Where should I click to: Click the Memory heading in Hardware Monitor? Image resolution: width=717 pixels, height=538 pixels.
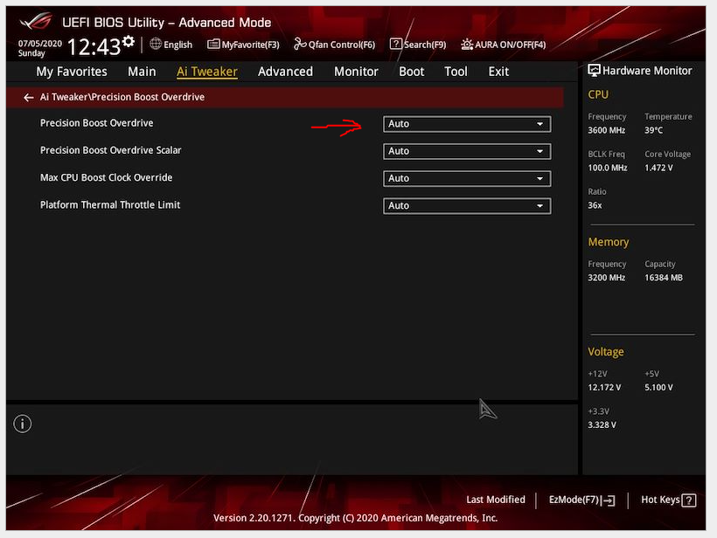point(609,242)
